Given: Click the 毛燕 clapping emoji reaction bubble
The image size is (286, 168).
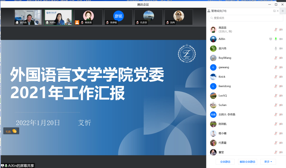Looking at the screenshot, I should pos(11,131).
